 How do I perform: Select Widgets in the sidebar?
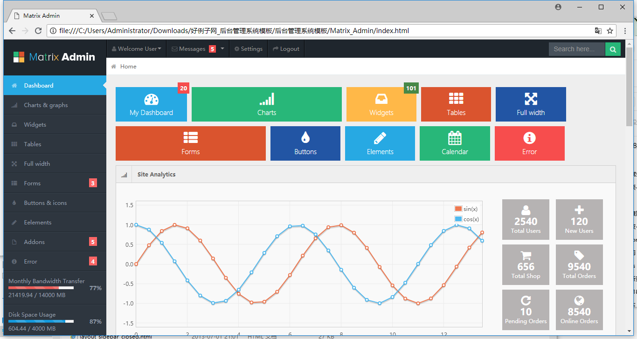tap(55, 125)
